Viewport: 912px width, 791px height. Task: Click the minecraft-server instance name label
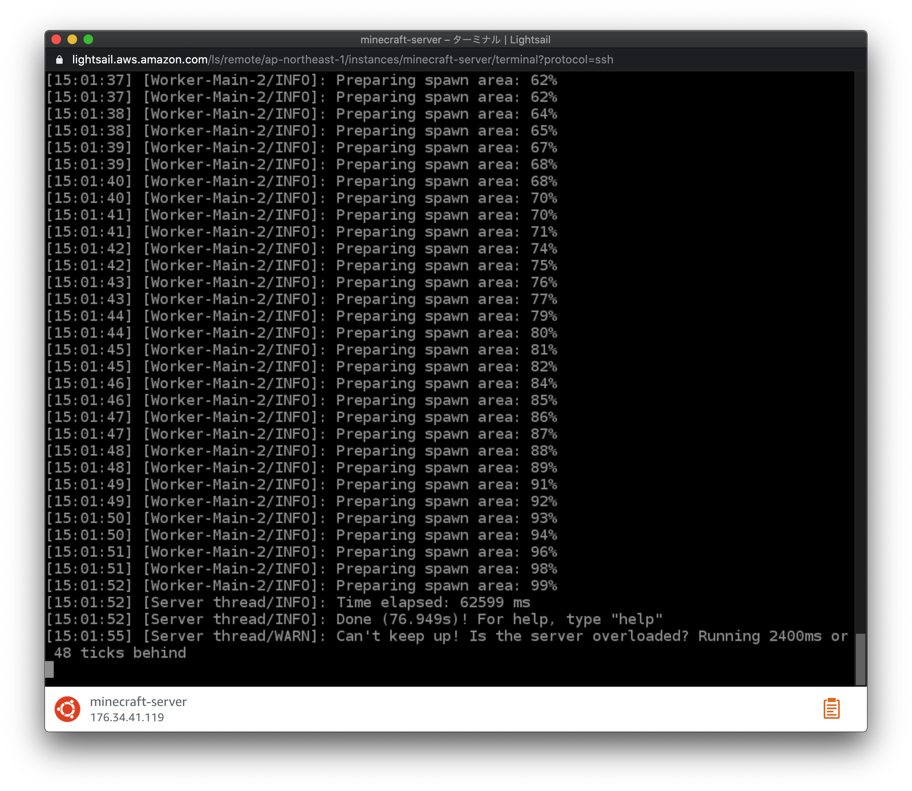click(x=138, y=702)
